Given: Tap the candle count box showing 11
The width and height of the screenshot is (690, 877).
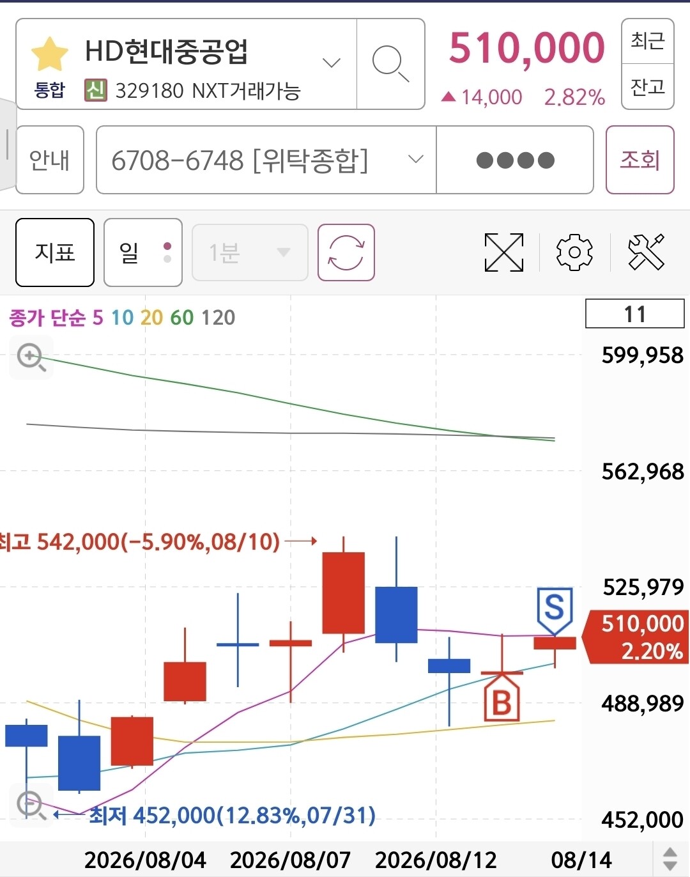Looking at the screenshot, I should [x=635, y=314].
